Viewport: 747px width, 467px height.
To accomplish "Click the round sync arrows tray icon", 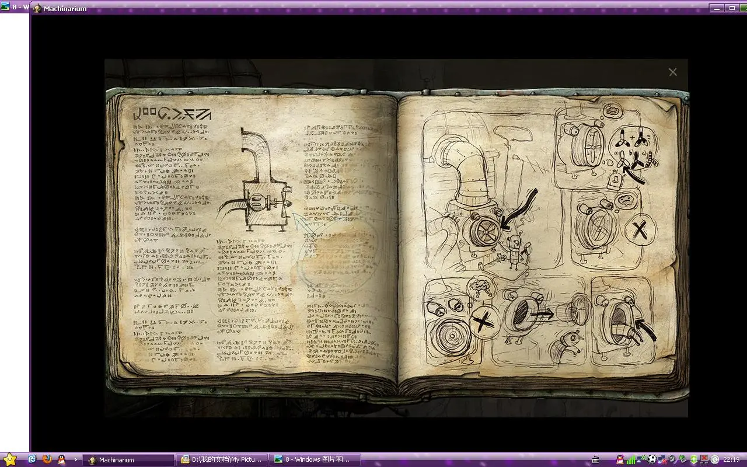I will pos(714,459).
